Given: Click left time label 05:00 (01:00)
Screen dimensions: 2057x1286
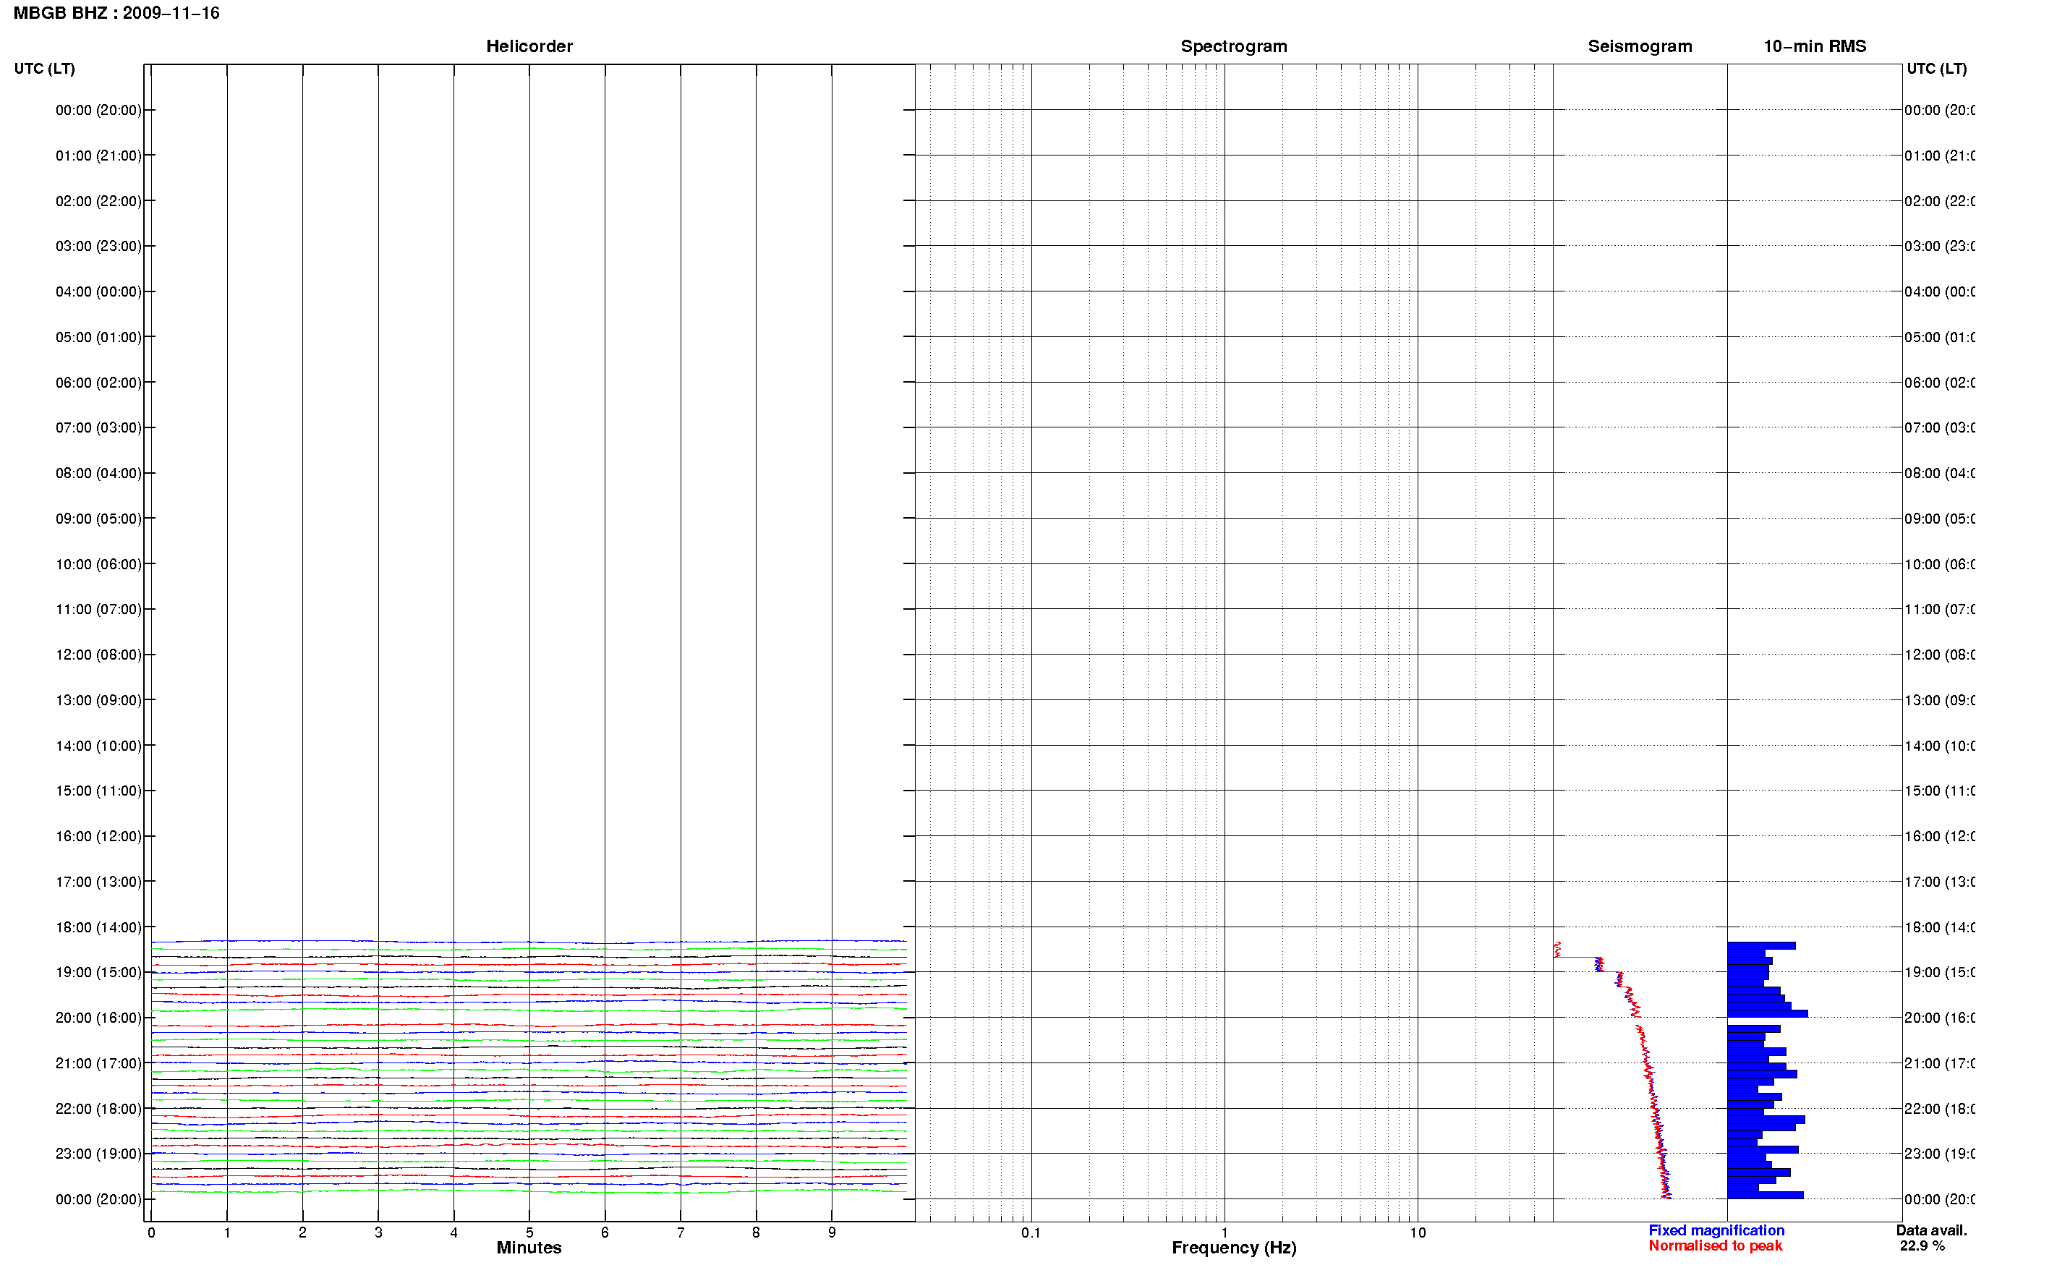Looking at the screenshot, I should [x=98, y=337].
